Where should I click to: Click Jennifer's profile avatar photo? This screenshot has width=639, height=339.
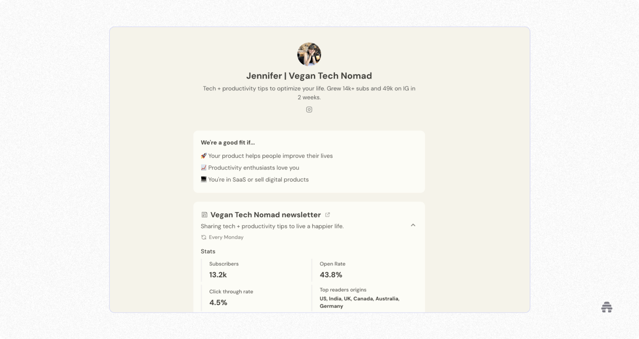[x=309, y=54]
